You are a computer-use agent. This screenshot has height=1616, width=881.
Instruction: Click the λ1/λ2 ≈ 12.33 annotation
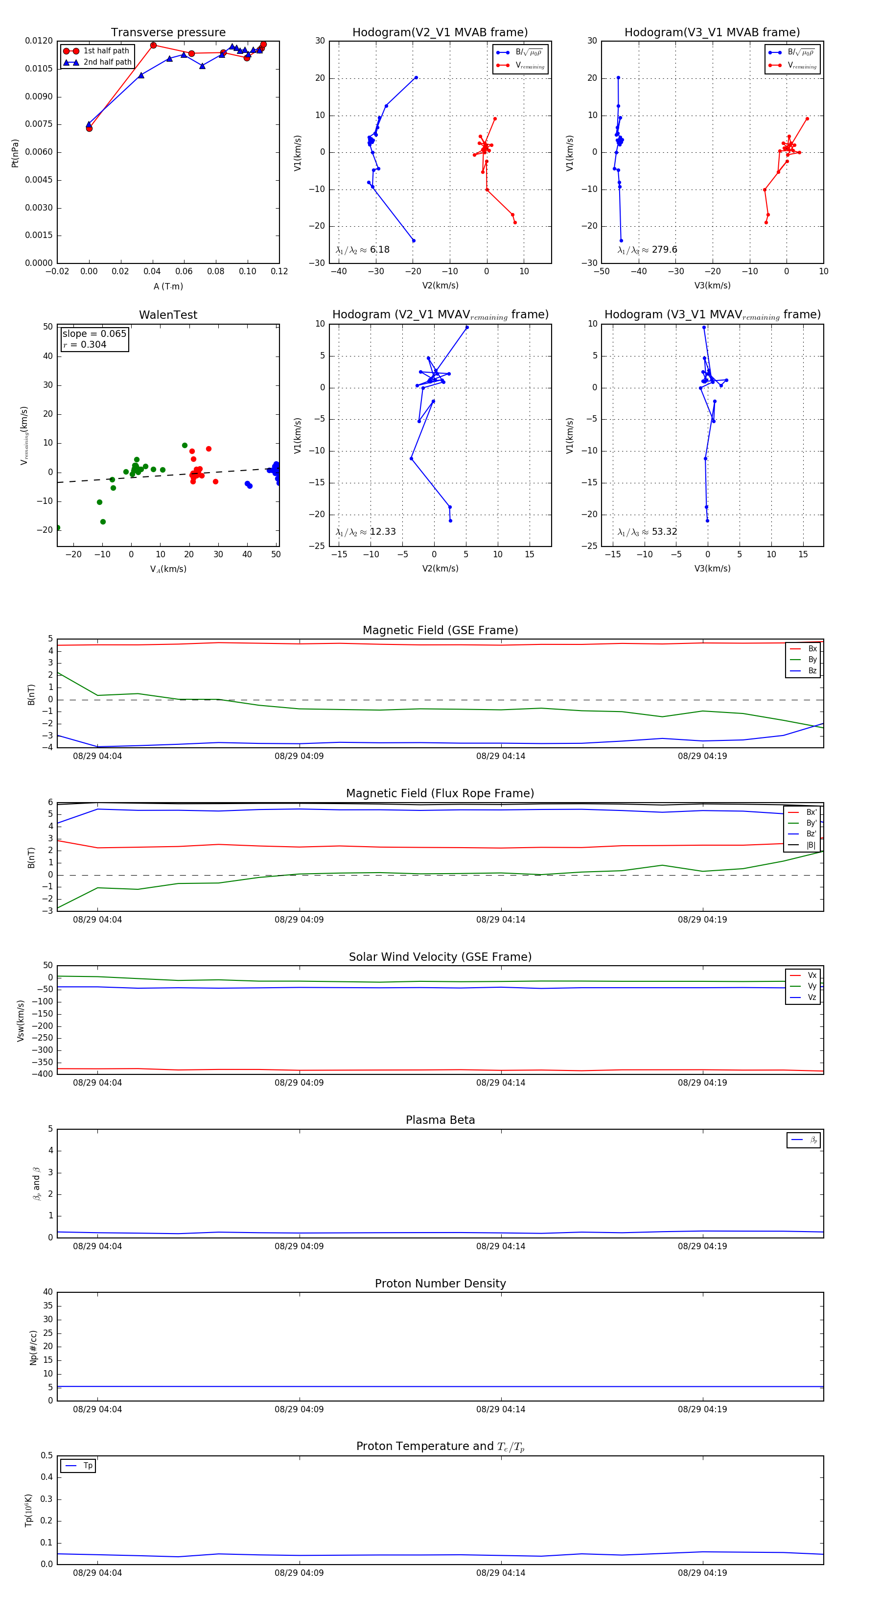coord(366,532)
